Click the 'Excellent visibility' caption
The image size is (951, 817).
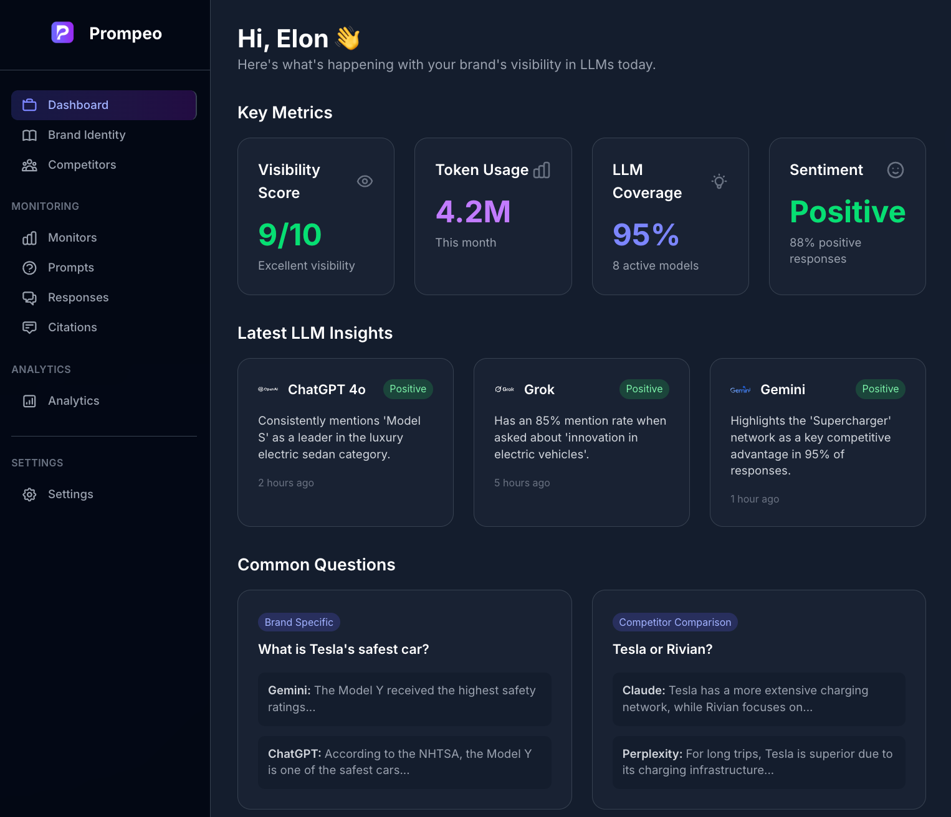point(307,266)
